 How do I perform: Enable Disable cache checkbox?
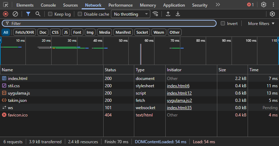pos(80,14)
